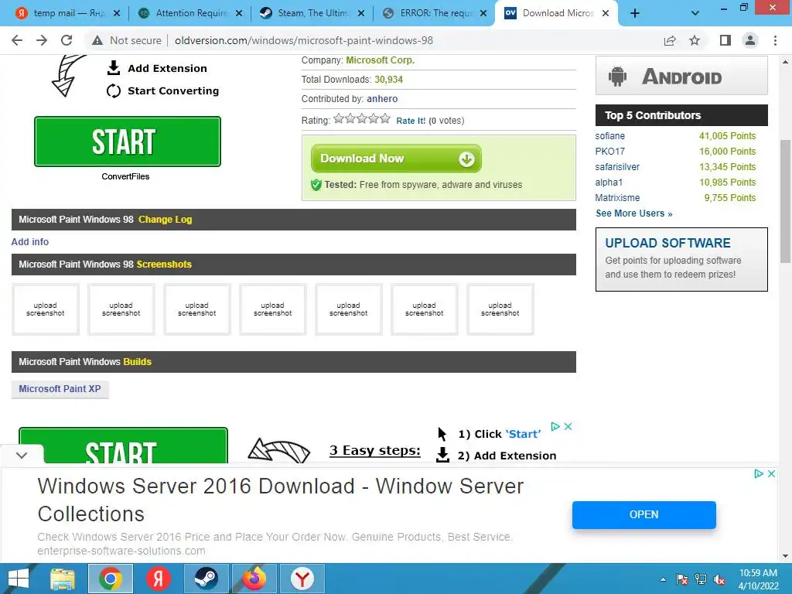Image resolution: width=792 pixels, height=594 pixels.
Task: Click See More Users link
Action: (x=634, y=213)
